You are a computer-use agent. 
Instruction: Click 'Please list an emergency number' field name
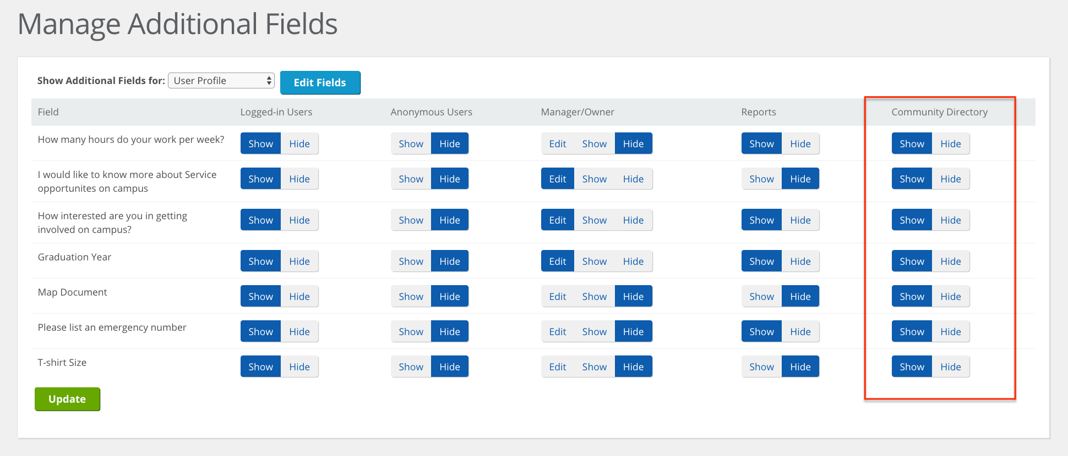(112, 327)
